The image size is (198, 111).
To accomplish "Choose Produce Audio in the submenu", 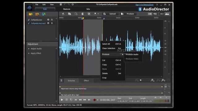I will coord(132,55).
